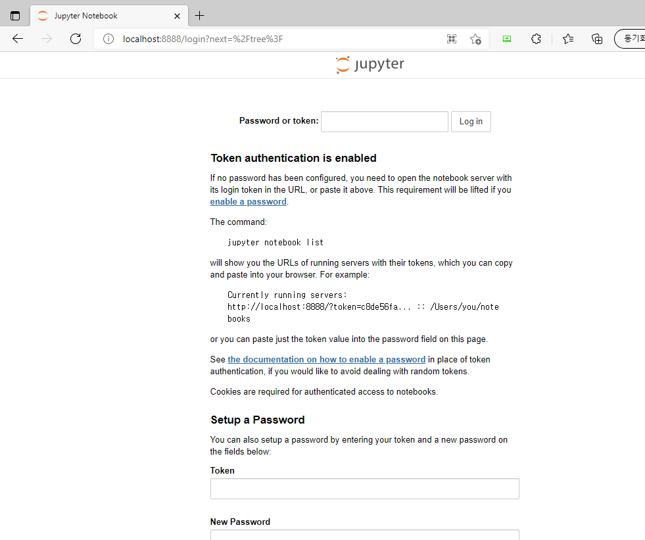Click the Jupyter logo
The width and height of the screenshot is (645, 540).
pyautogui.click(x=370, y=64)
